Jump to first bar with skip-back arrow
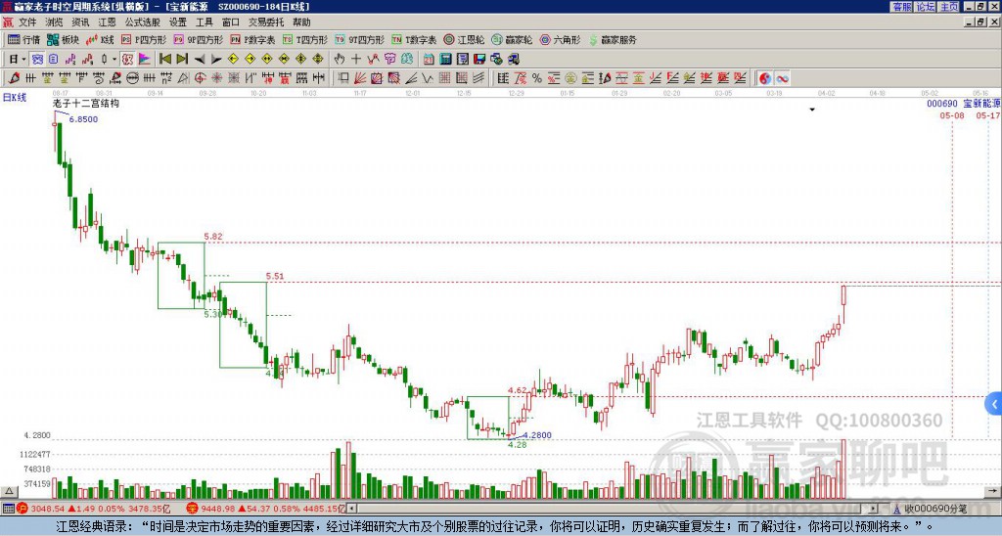The height and width of the screenshot is (536, 1002). pos(164,59)
